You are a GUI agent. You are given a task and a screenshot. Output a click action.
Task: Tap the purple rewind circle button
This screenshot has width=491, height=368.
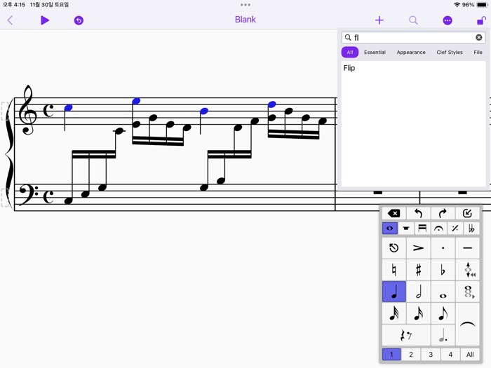pos(79,20)
